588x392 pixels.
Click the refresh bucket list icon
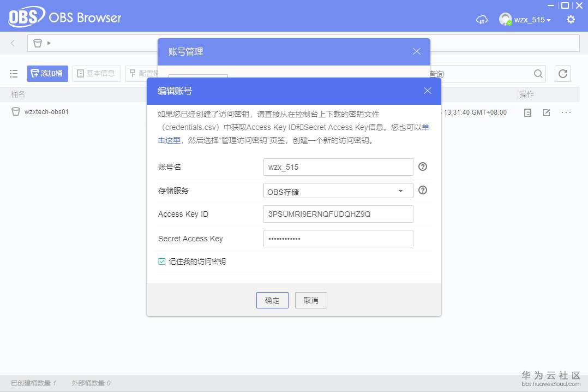tap(562, 73)
